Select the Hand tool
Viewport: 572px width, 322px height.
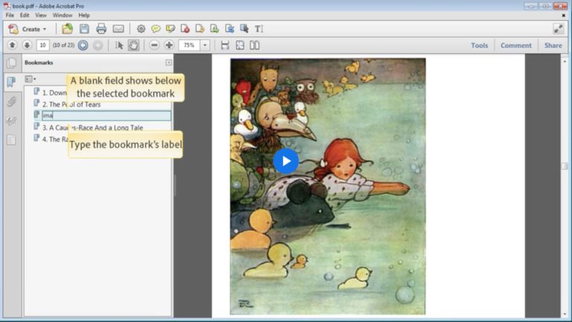[133, 45]
